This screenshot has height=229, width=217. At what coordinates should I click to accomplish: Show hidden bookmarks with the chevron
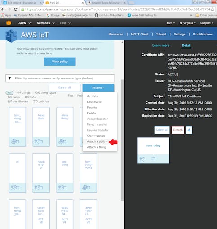(191, 15)
